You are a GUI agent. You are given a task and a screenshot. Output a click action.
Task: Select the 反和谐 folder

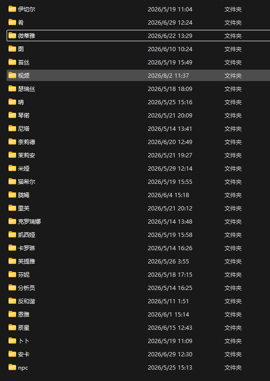[138, 301]
